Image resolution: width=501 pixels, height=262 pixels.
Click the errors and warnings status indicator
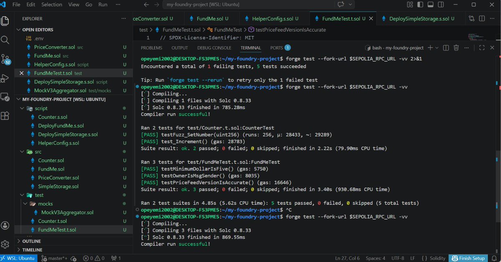[x=94, y=258]
